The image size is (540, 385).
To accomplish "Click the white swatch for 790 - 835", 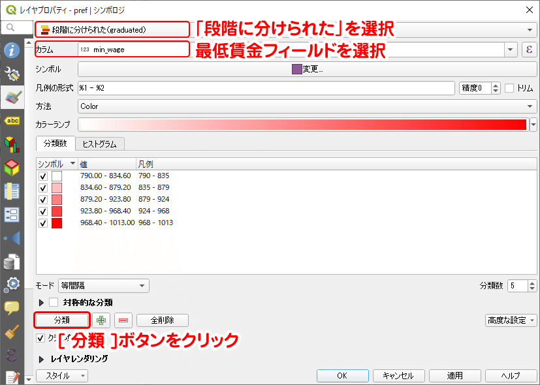I will click(57, 176).
